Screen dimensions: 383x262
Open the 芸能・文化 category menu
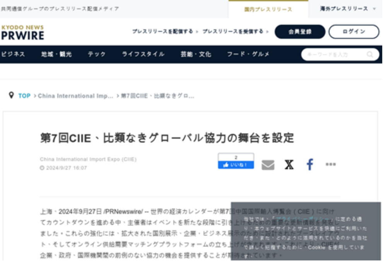196,54
